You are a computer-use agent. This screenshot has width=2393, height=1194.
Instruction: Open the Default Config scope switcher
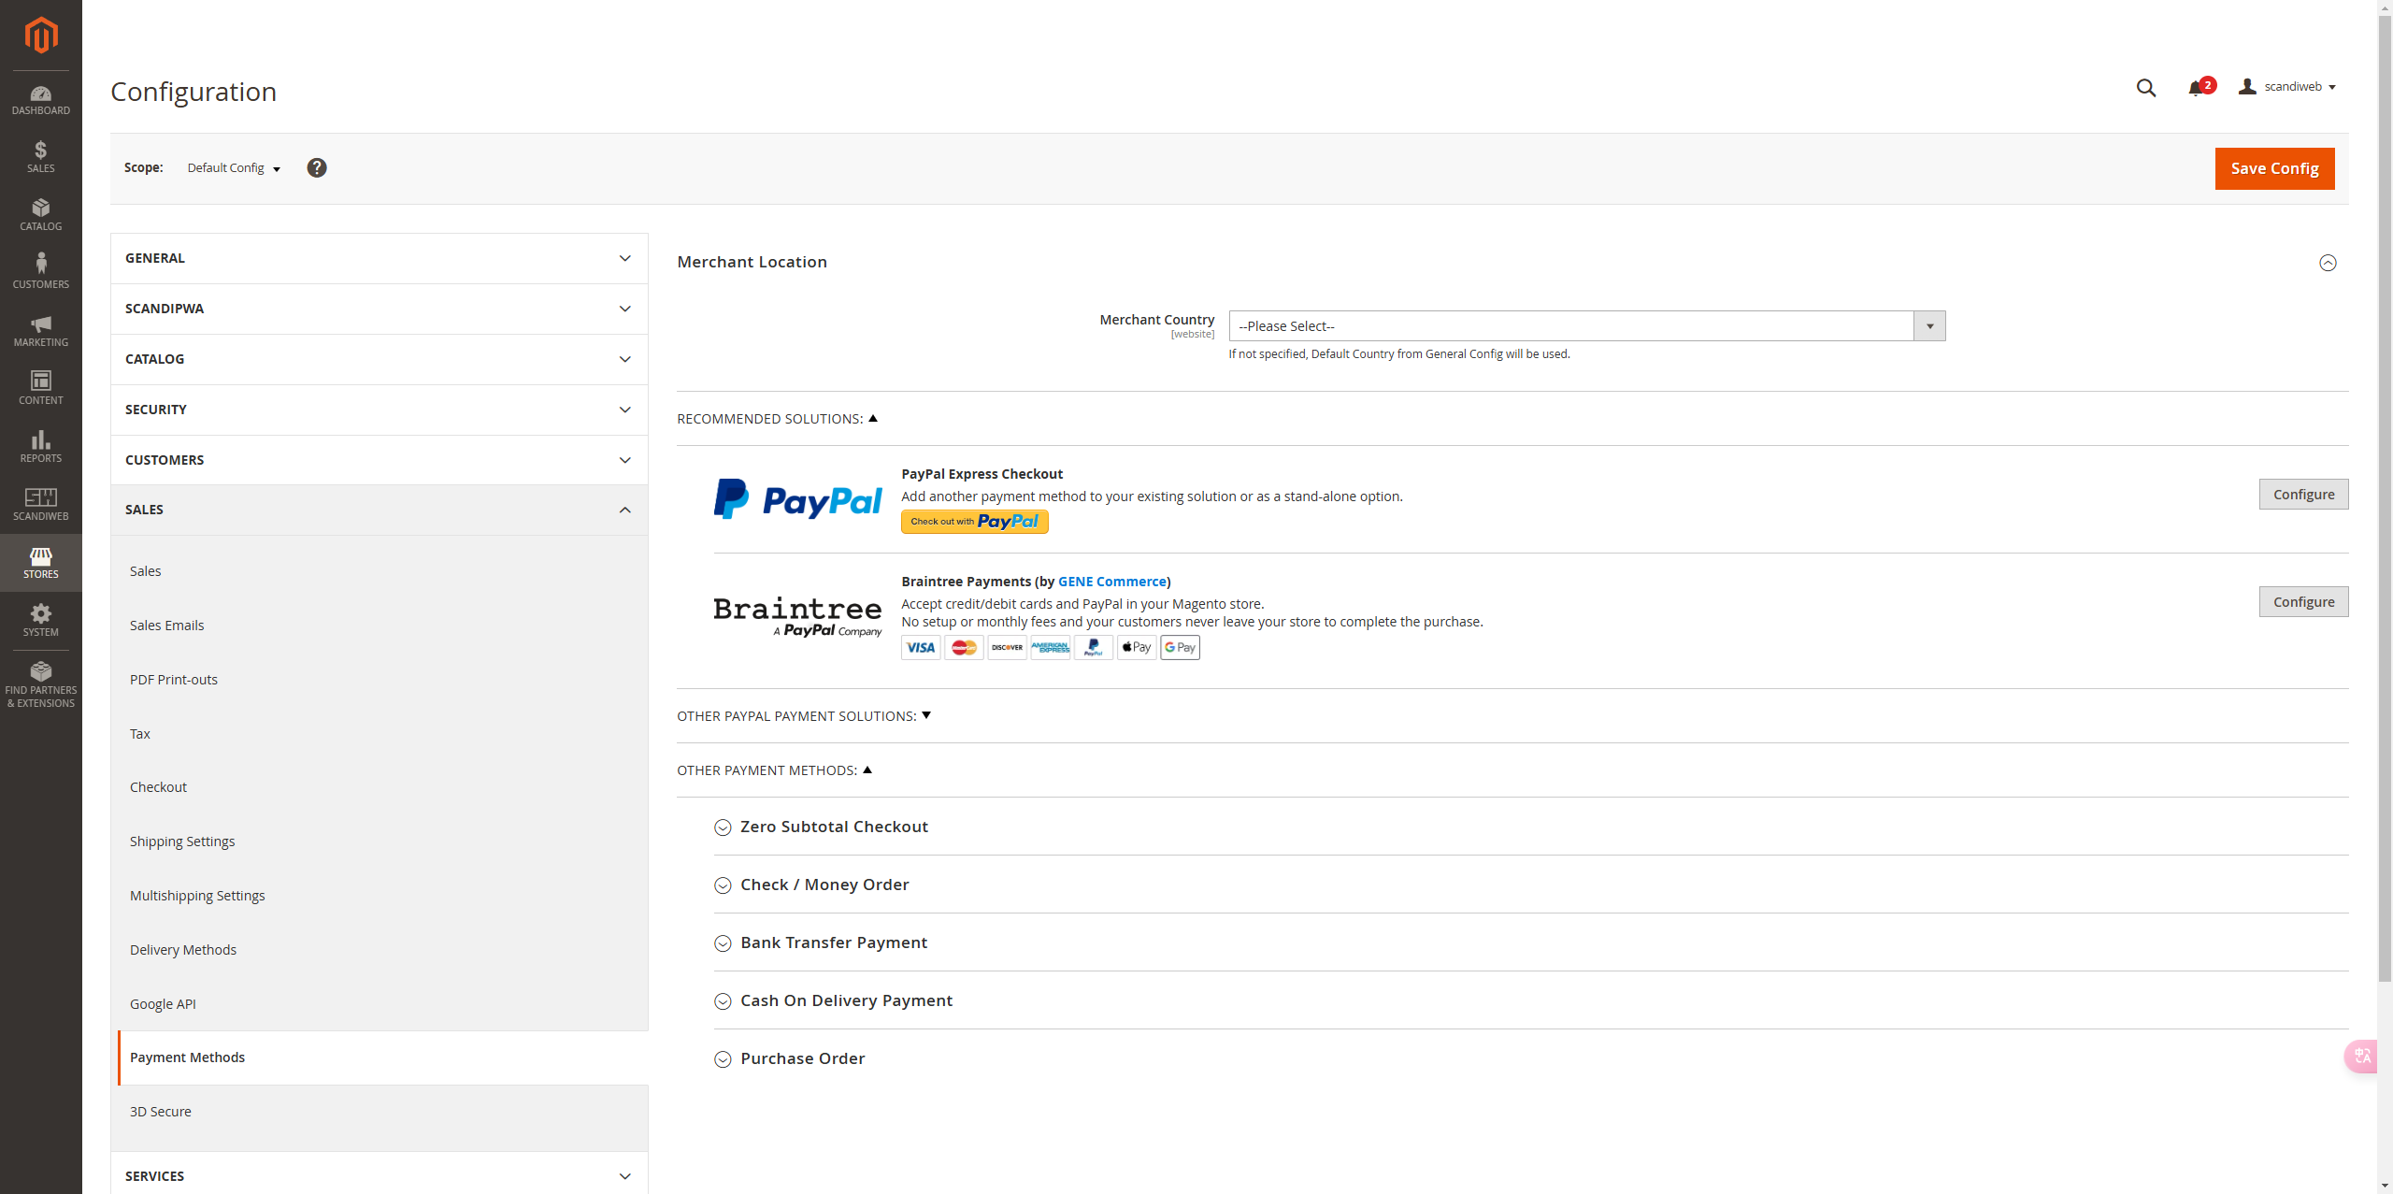pyautogui.click(x=234, y=168)
